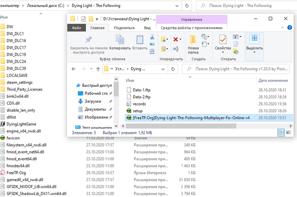Viewport: 297px width, 197px height.
Task: Click the New item icon
Action: click(x=204, y=36)
